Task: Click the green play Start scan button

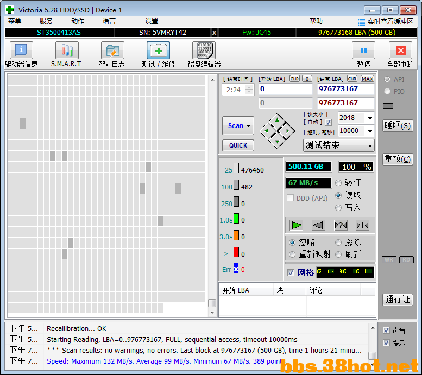Action: pos(297,225)
